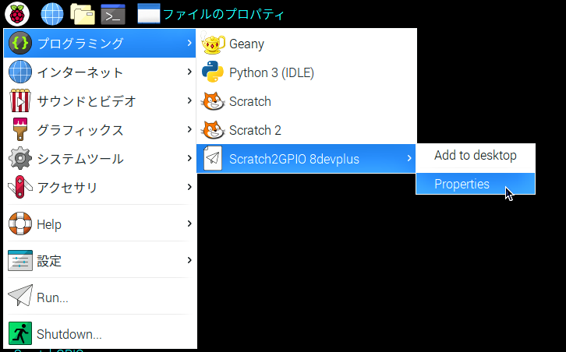Viewport: 566px width, 352px height.
Task: Open the サウンドとビデオ menu category
Action: 100,100
